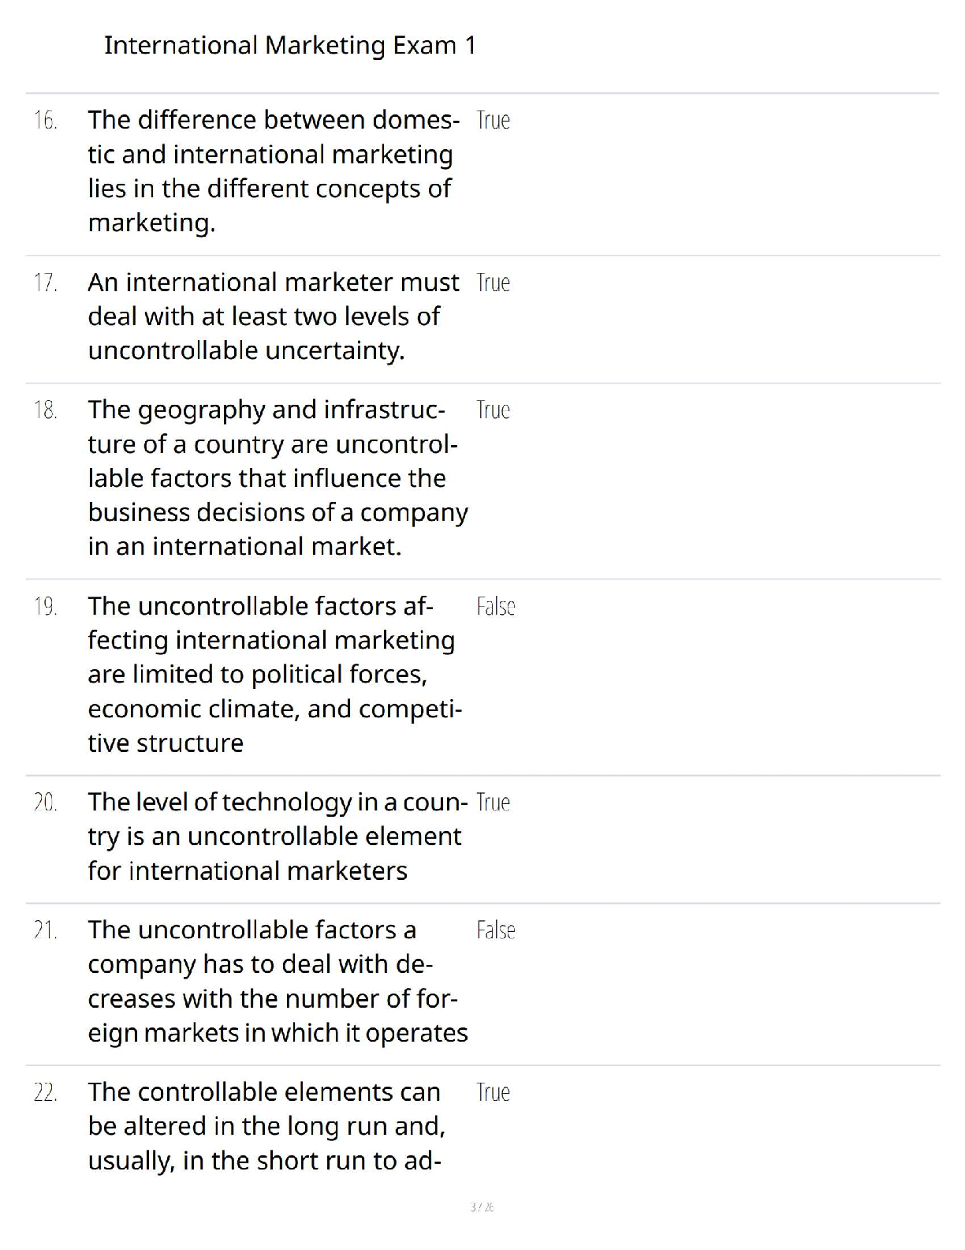Screen dimensions: 965x1250
Task: Select the True answer for the level of technology statement
Action: [494, 803]
